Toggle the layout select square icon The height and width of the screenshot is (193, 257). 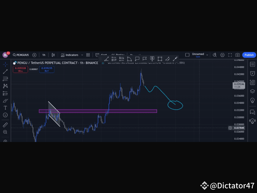[x=187, y=55]
